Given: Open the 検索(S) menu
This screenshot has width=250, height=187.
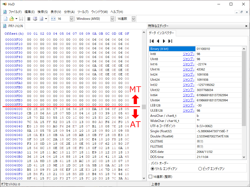Looking at the screenshot, I should click(43, 12).
